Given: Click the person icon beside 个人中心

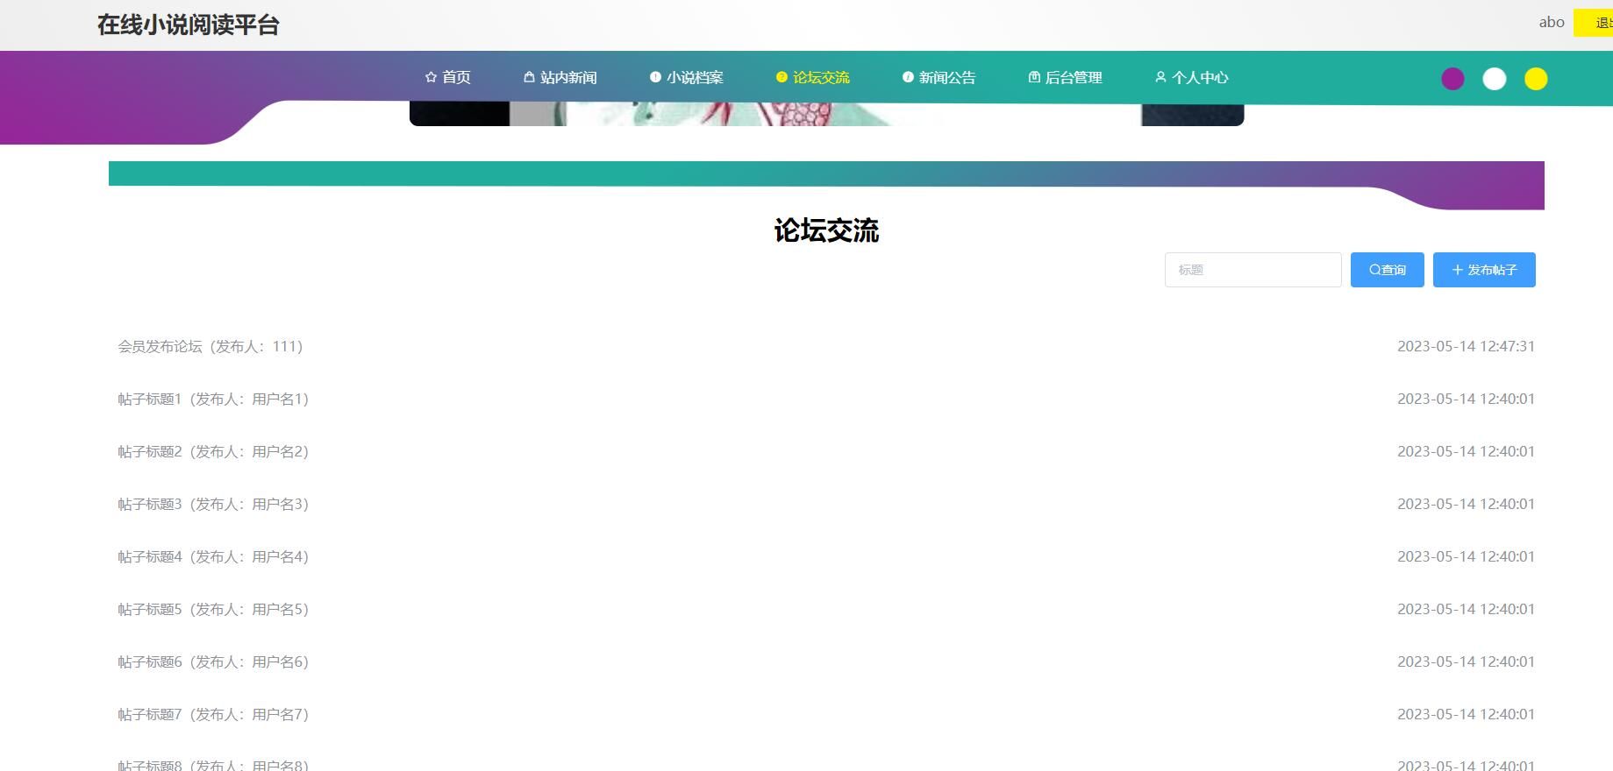Looking at the screenshot, I should [1160, 77].
